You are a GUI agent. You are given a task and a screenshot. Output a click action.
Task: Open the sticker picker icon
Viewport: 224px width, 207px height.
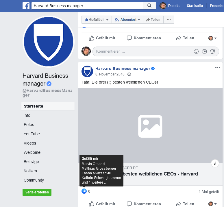212,51
